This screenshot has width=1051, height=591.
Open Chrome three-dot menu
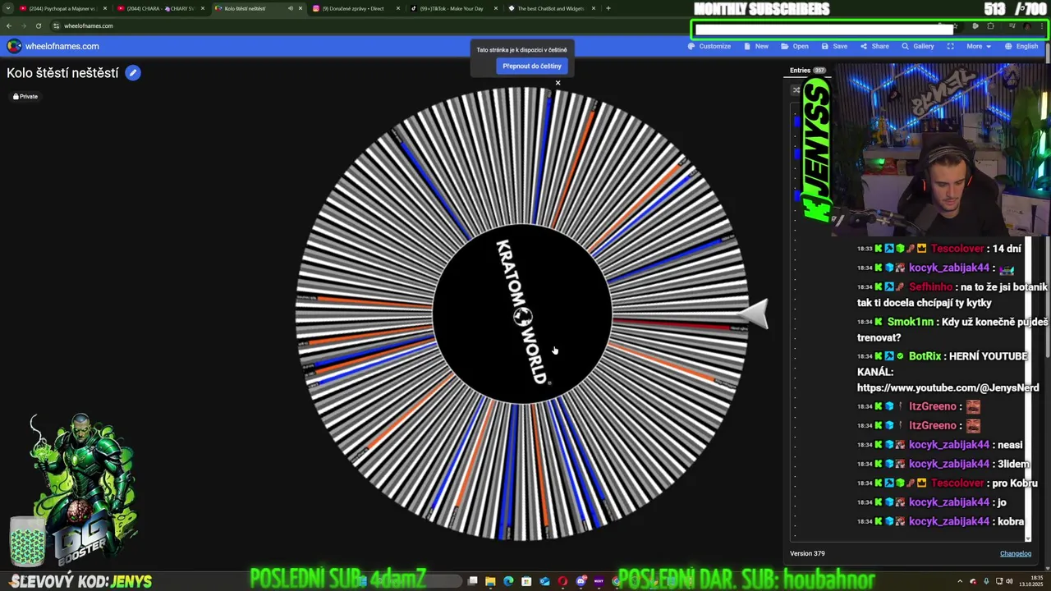point(1041,26)
